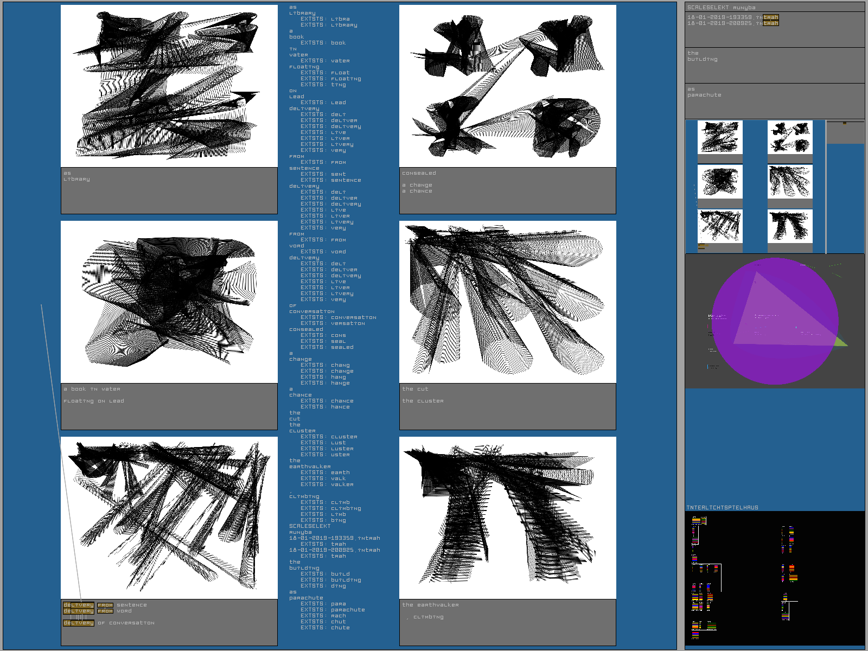The height and width of the screenshot is (651, 868).
Task: Click the 'concealed' caption under the top-right image
Action: point(419,173)
